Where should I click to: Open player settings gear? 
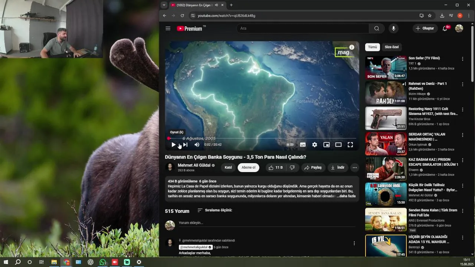click(315, 145)
